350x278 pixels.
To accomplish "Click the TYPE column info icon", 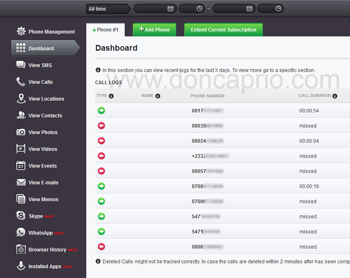I will [111, 96].
